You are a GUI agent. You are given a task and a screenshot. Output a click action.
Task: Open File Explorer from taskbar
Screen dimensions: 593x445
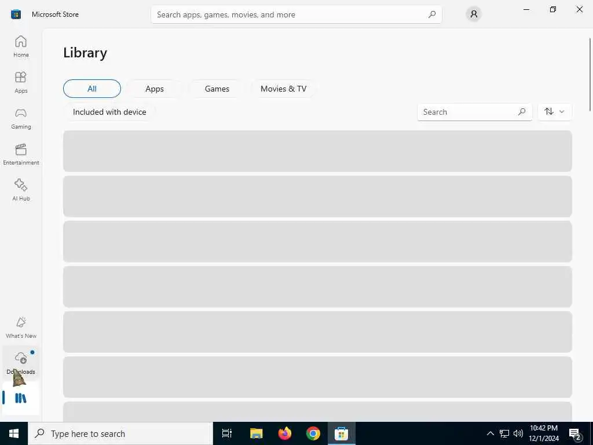[256, 433]
